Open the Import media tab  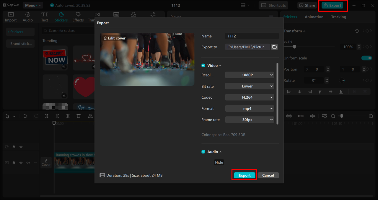(11, 17)
